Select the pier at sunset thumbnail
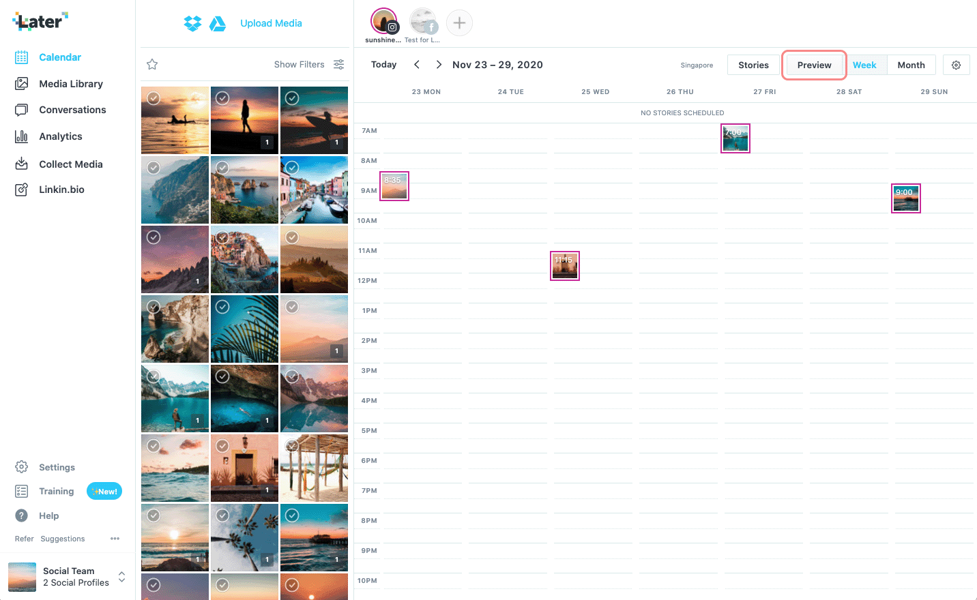Viewport: 977px width, 600px height. point(314,538)
